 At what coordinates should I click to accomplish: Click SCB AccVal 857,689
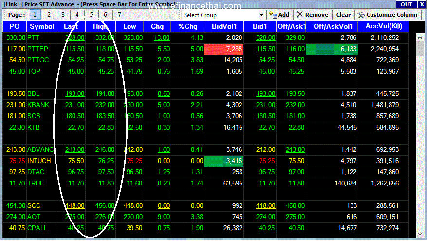click(x=388, y=116)
